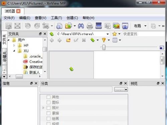The width and height of the screenshot is (167, 125).
Task: Click the maximize thumbnail size icon right of slider
Action: coord(162,48)
